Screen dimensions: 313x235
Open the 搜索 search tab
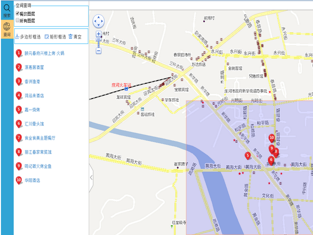(7, 10)
